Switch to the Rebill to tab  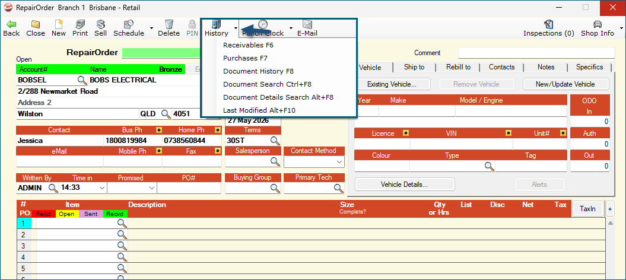(x=458, y=68)
